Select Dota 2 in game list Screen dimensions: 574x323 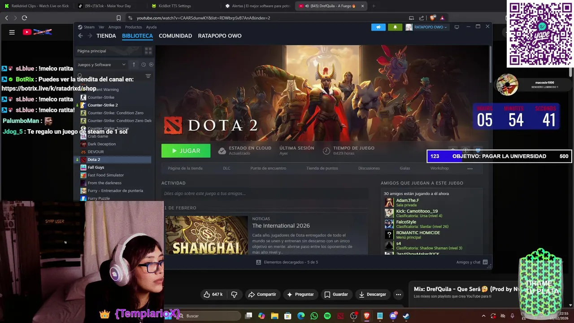[113, 160]
